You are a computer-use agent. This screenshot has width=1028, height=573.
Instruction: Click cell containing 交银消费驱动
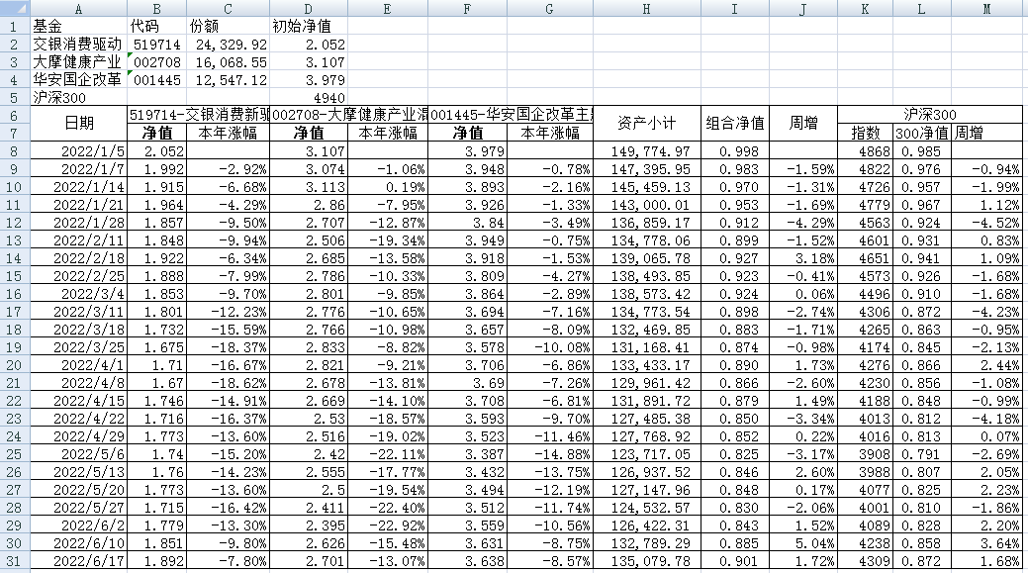point(78,44)
